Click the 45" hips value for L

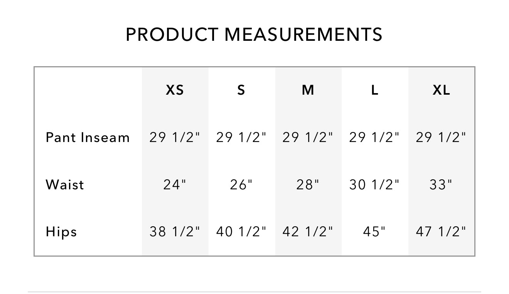pos(374,232)
